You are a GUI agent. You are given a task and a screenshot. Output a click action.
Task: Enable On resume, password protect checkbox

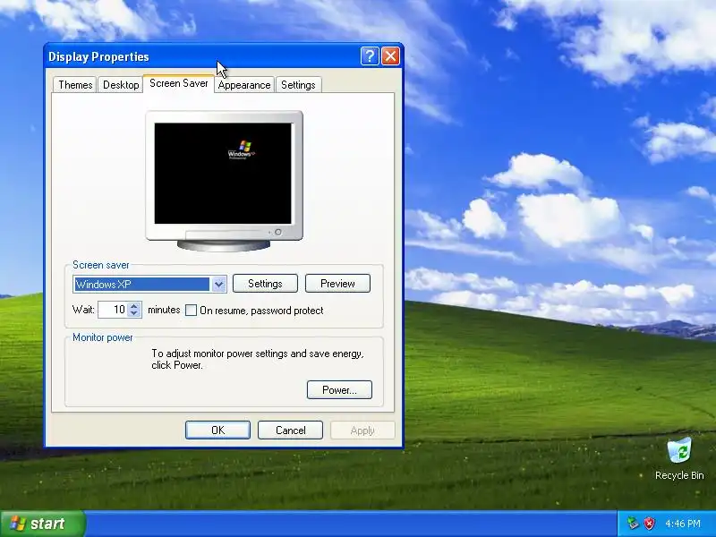coord(191,311)
